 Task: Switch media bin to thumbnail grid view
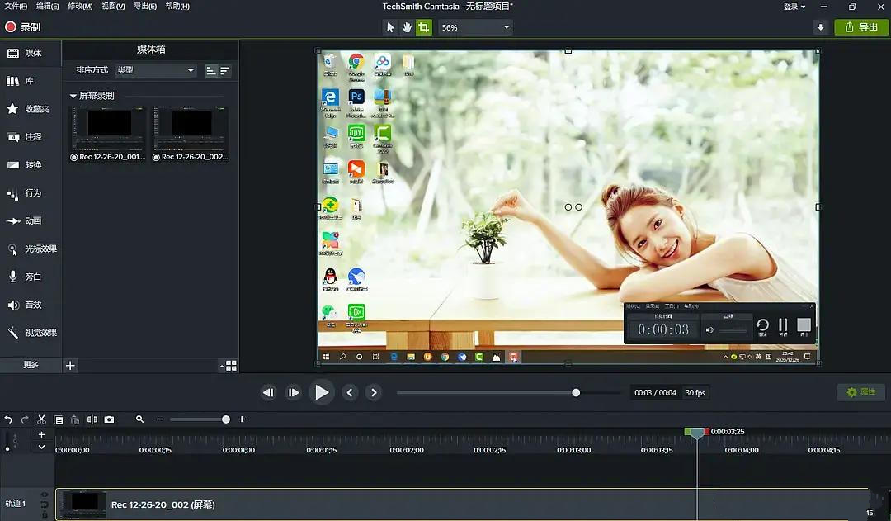pos(231,366)
